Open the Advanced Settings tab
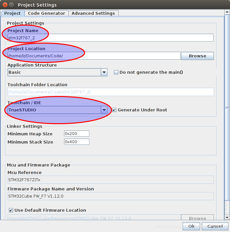Screen dimensions: 230x232 (93, 13)
